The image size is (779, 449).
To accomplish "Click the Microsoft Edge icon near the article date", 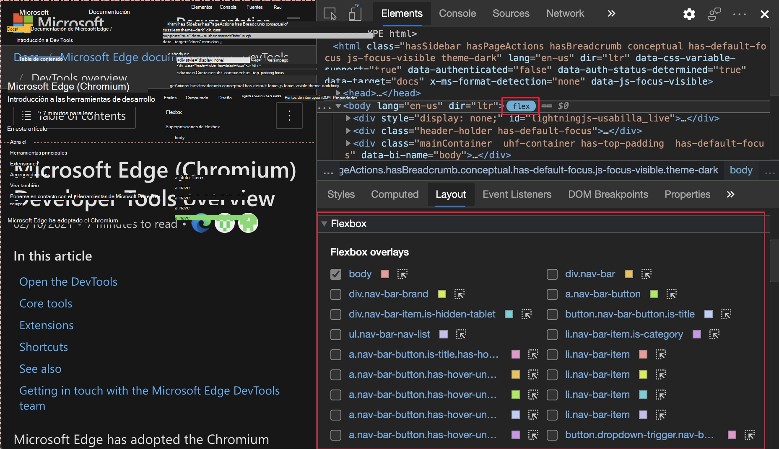I will [x=203, y=223].
